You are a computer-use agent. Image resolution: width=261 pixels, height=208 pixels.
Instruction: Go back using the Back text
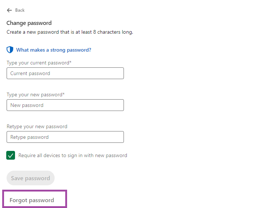[x=20, y=10]
